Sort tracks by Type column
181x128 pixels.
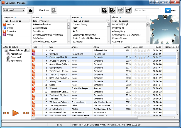click(37, 47)
